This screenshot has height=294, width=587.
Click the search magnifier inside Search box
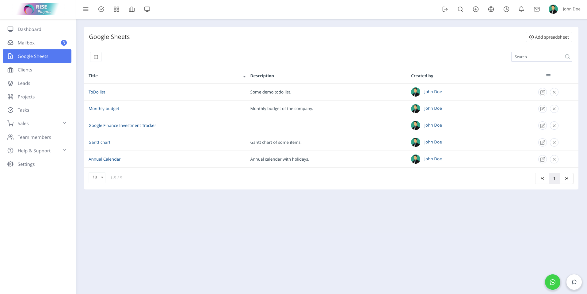click(567, 57)
